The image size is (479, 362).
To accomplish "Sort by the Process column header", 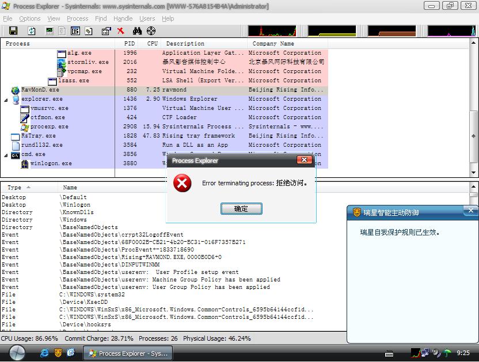I will 58,44.
